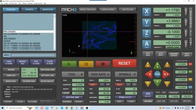The height and width of the screenshot is (110, 196).
Task: Open the Plugin Control menu
Action: tap(38, 3)
